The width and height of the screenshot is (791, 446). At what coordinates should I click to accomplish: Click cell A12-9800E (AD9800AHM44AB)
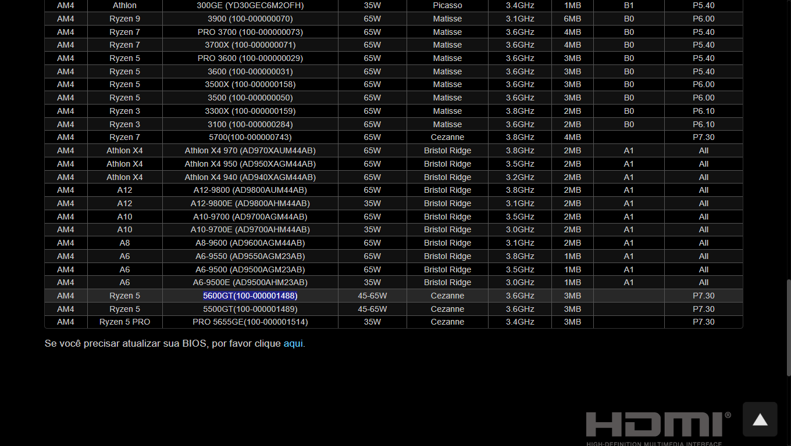tap(250, 203)
